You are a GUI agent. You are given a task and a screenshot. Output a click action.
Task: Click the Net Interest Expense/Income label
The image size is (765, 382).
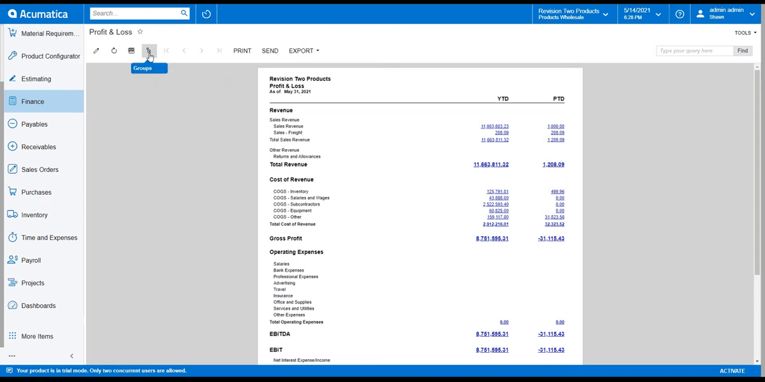[x=302, y=360]
